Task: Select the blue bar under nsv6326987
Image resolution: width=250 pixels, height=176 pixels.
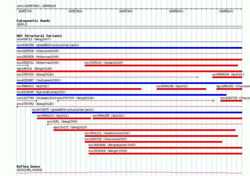Action: pyautogui.click(x=129, y=83)
